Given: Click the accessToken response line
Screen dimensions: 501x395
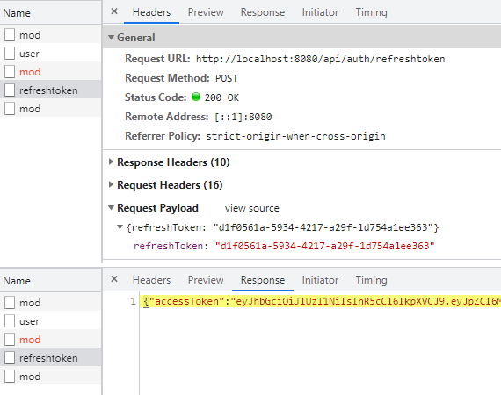Looking at the screenshot, I should [x=320, y=301].
